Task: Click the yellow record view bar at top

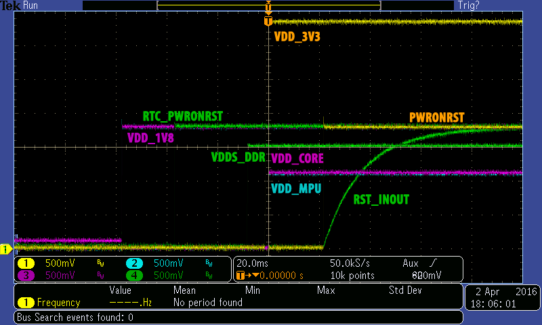Action: (x=268, y=5)
